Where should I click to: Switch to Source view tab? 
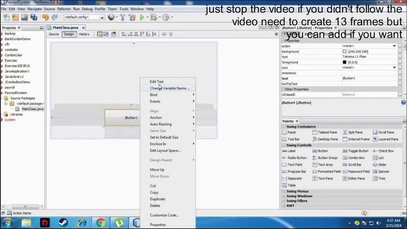(x=54, y=34)
